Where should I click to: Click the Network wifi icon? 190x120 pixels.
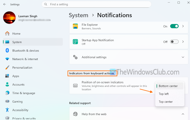click(x=7, y=59)
